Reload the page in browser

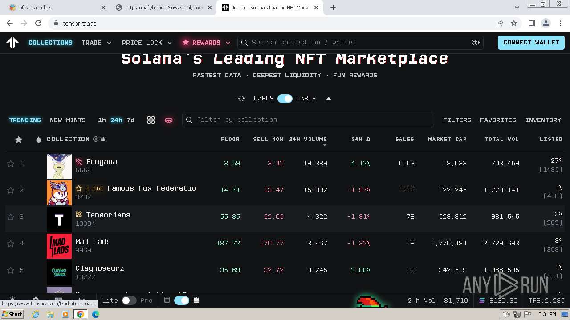tap(38, 23)
